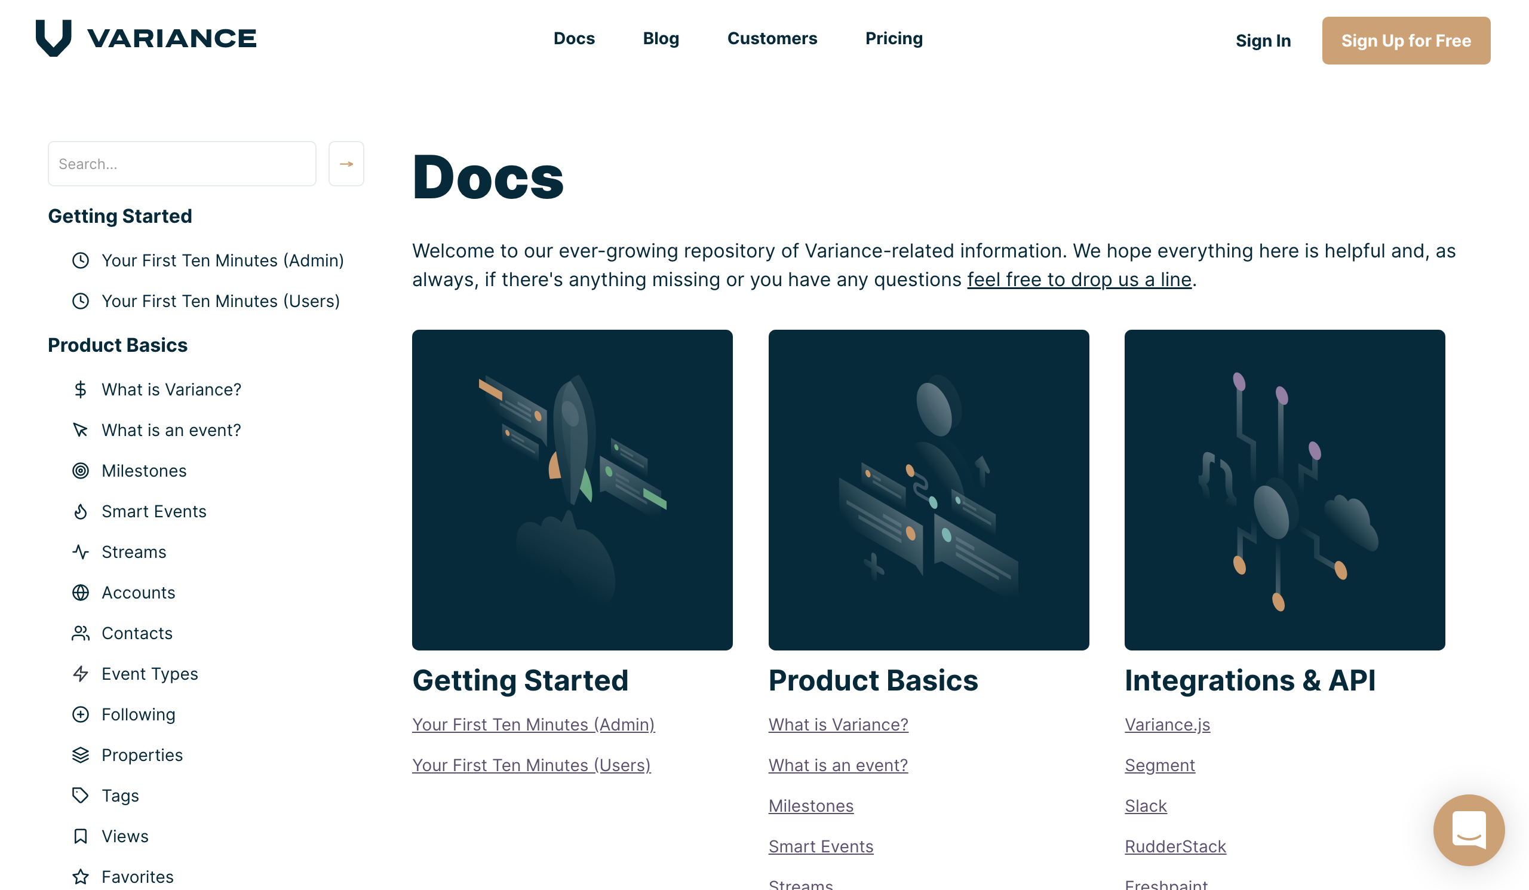Select Milestones in the sidebar
Screen dimensions: 1529x890
pyautogui.click(x=144, y=471)
